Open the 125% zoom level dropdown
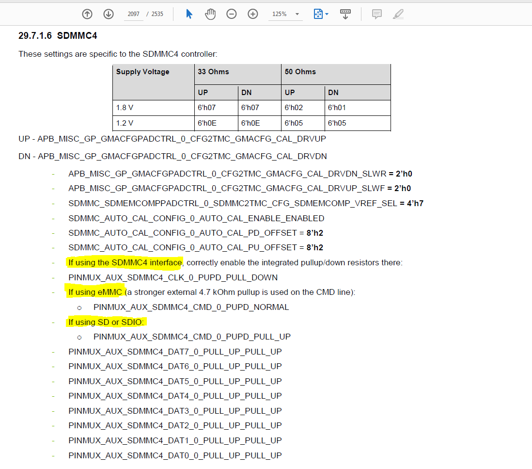The height and width of the screenshot is (469, 532). click(x=297, y=14)
